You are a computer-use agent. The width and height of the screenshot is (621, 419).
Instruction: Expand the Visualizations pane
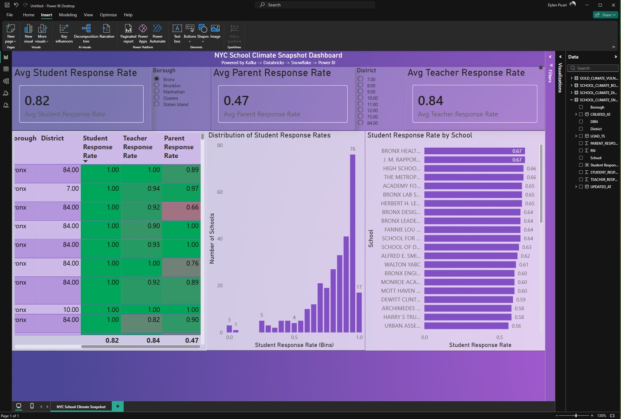pos(560,57)
